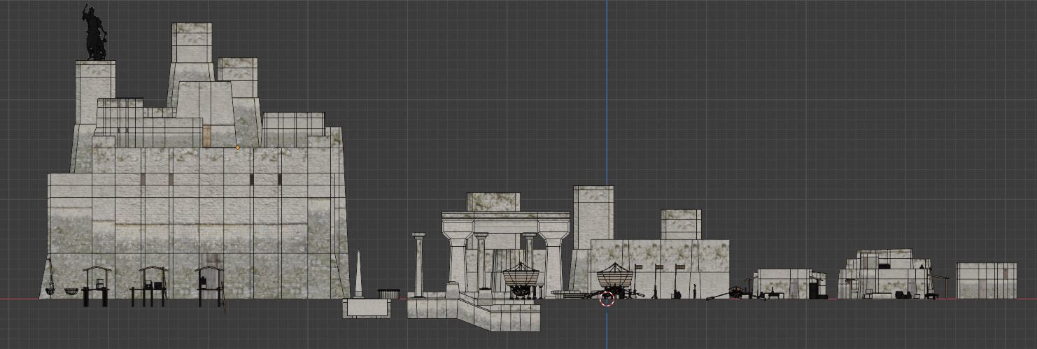This screenshot has height=349, width=1037.
Task: Select the tallest mossy-topped block of the fortress
Action: (192, 43)
